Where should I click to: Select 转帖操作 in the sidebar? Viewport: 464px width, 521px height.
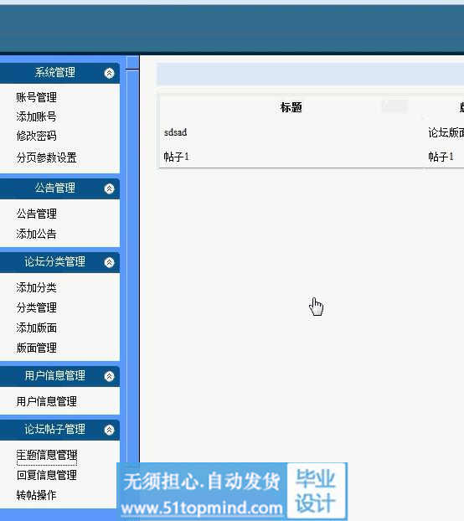[37, 495]
